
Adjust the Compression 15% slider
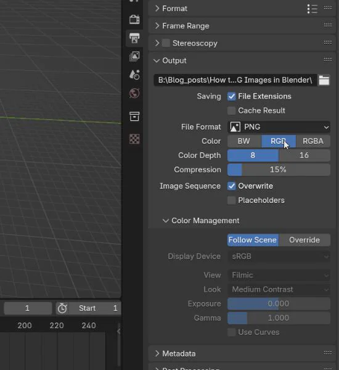(279, 170)
